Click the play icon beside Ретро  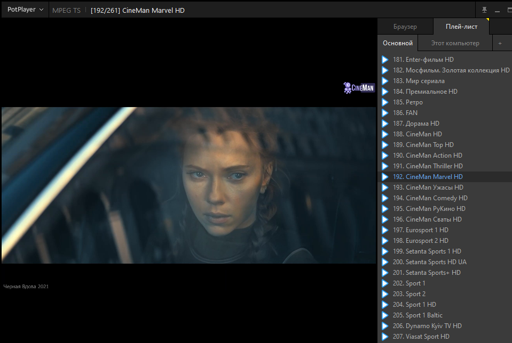pos(385,102)
